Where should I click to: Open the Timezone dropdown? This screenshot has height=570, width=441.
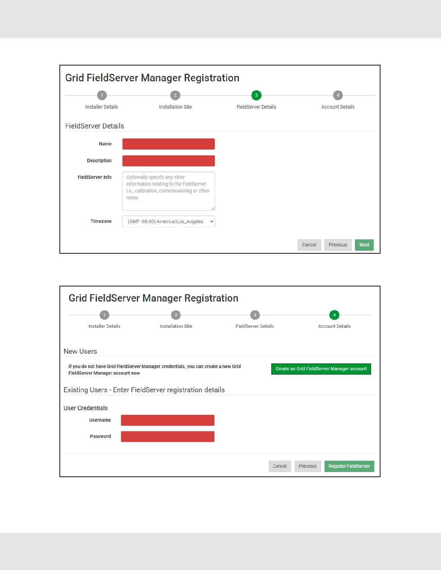169,221
